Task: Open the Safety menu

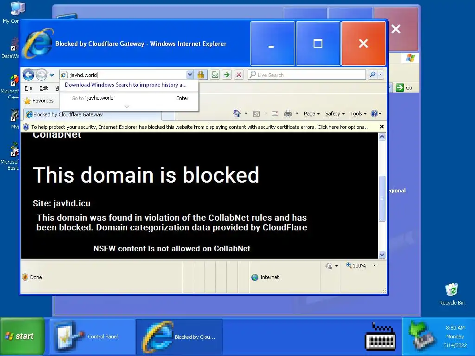Action: coord(335,114)
